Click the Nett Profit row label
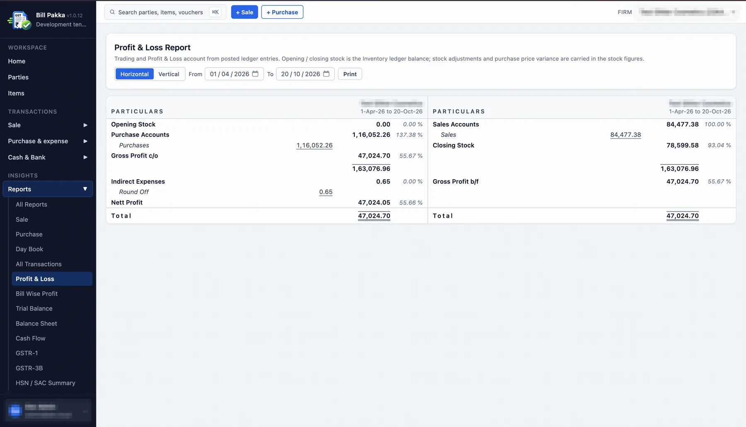The image size is (746, 427). click(127, 203)
